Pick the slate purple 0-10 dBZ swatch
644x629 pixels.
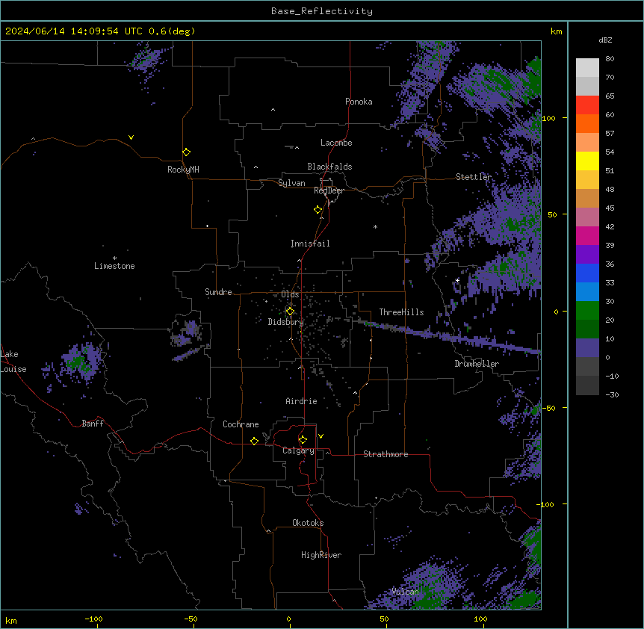point(587,348)
